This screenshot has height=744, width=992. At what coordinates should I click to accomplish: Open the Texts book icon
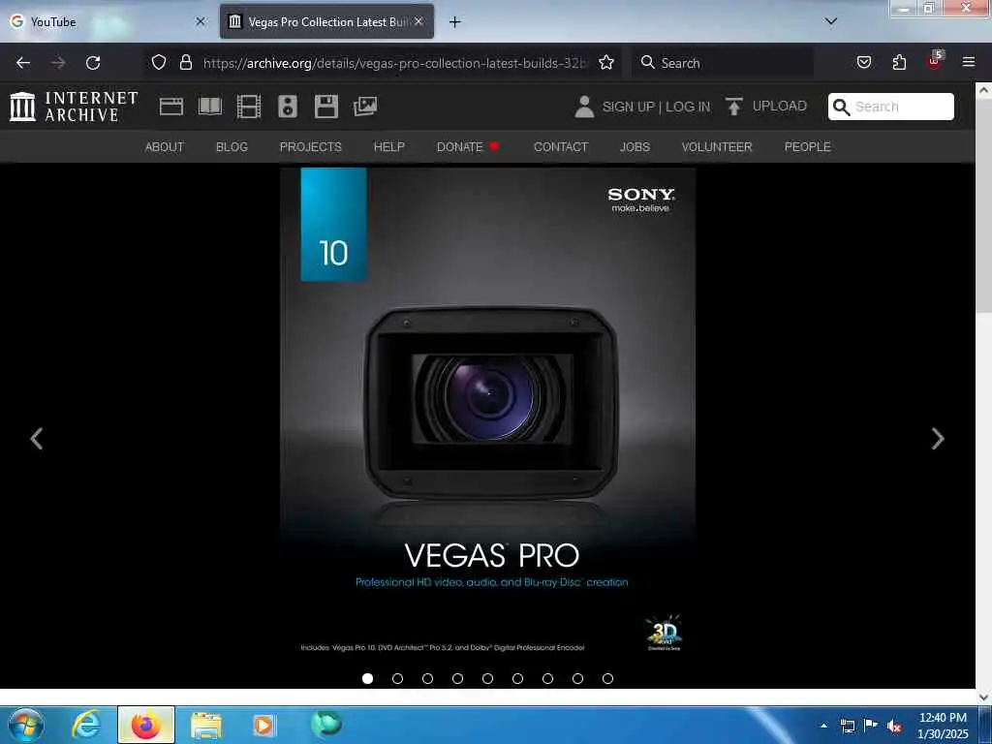[x=210, y=107]
